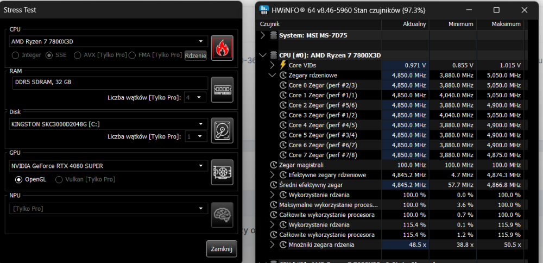The image size is (543, 263).
Task: Expand the Mnożniki zegara rdzenia row
Action: click(x=272, y=245)
